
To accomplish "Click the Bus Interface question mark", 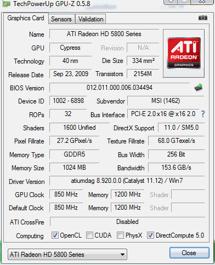I will click(x=203, y=114).
